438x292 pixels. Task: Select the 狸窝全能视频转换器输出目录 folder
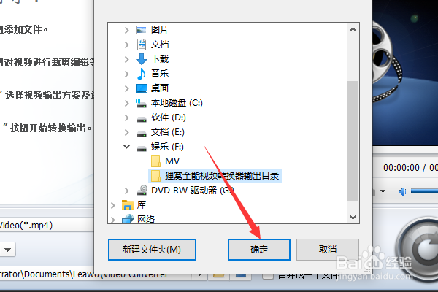[215, 176]
